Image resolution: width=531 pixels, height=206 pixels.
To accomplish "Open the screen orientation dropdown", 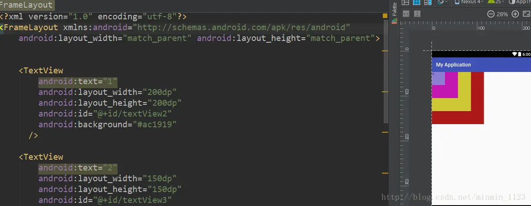I will 442,2.
